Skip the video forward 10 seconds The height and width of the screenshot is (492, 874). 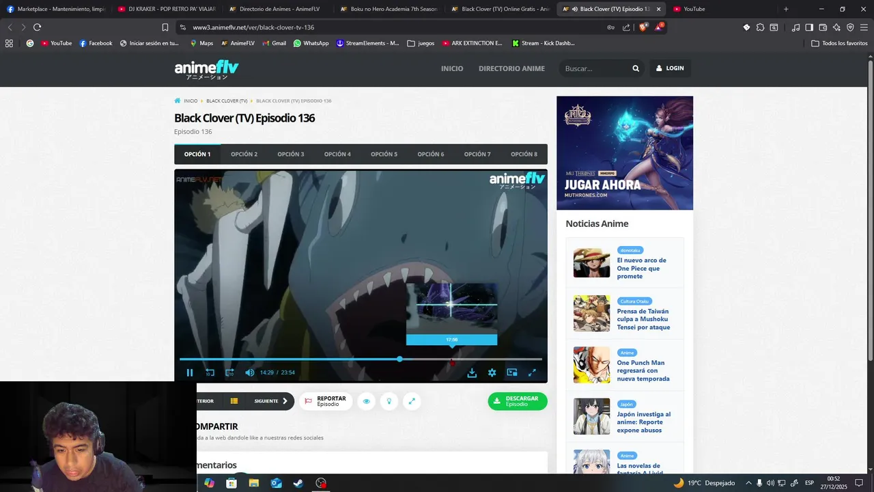click(x=229, y=372)
